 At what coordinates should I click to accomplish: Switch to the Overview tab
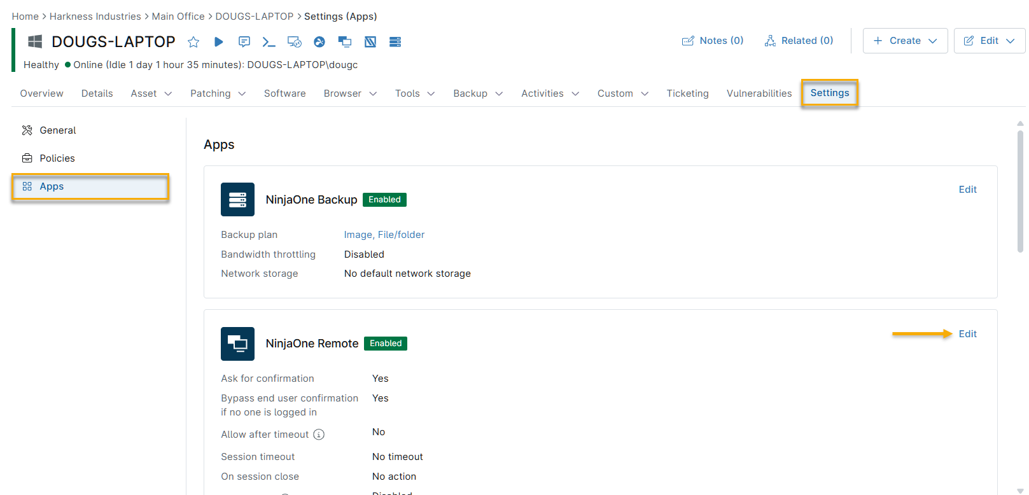(42, 94)
